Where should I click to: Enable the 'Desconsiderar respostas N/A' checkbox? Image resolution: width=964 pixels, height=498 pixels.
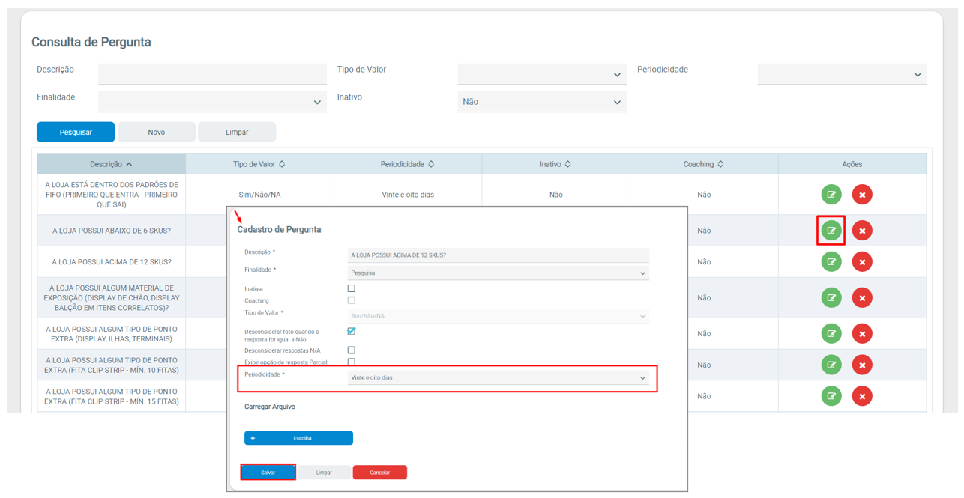(x=351, y=350)
